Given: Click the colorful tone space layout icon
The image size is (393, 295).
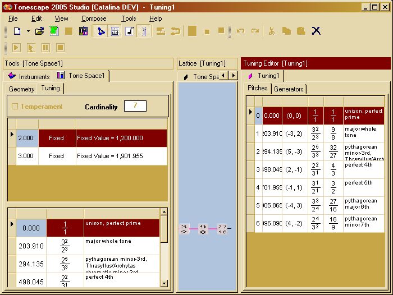Looking at the screenshot, I should pos(83,31).
